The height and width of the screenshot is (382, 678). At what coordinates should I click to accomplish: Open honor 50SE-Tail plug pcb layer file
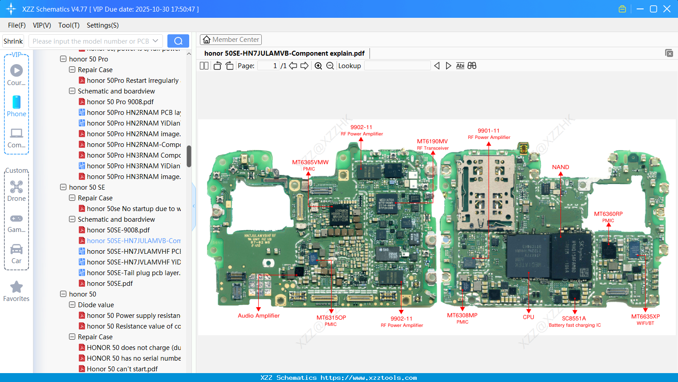130,273
